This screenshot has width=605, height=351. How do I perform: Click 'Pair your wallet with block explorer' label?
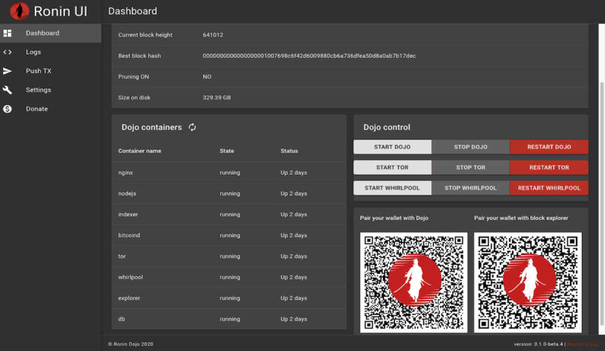521,218
